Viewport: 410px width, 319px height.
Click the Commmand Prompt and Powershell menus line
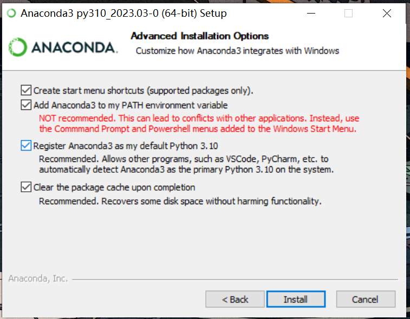(198, 129)
